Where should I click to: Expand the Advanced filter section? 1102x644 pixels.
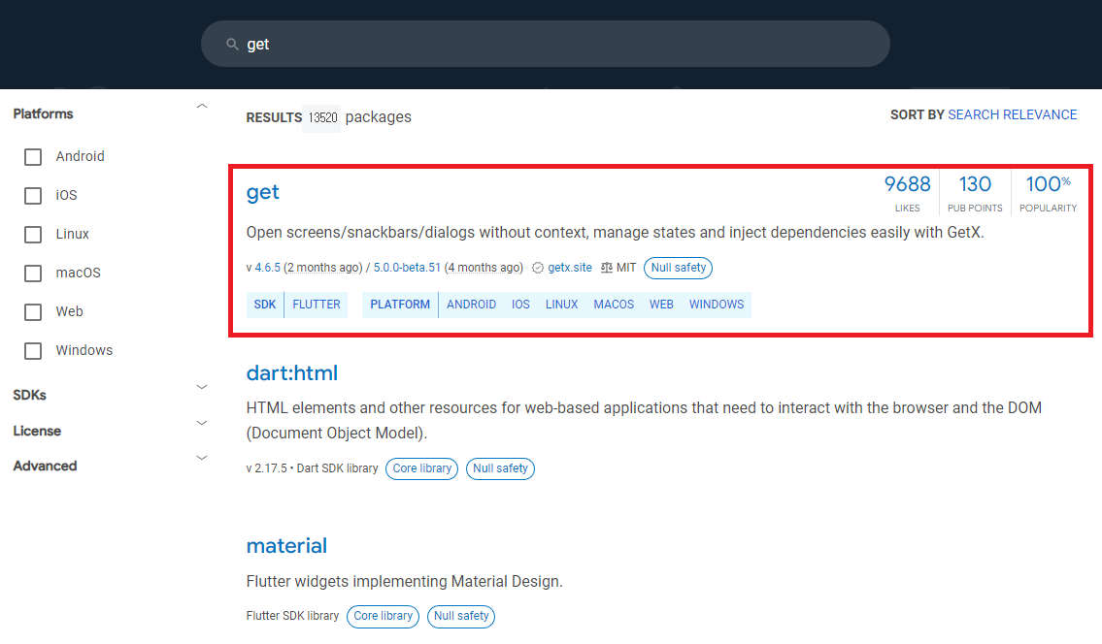click(x=202, y=458)
